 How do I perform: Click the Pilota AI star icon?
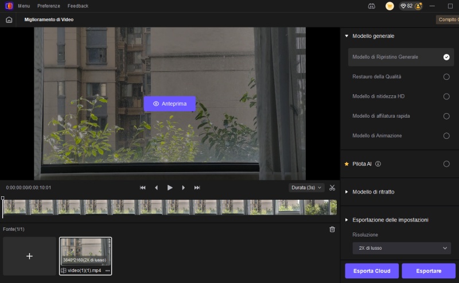pyautogui.click(x=347, y=164)
